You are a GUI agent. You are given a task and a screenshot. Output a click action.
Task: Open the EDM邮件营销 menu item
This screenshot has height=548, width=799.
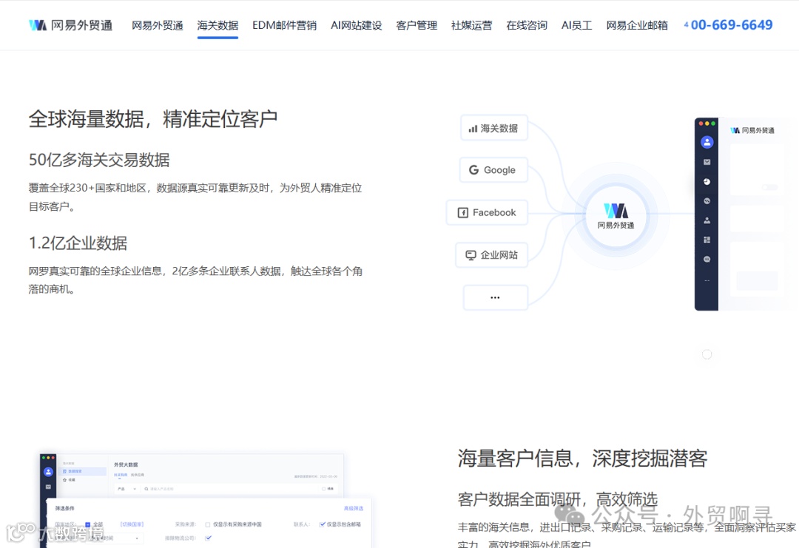(284, 25)
